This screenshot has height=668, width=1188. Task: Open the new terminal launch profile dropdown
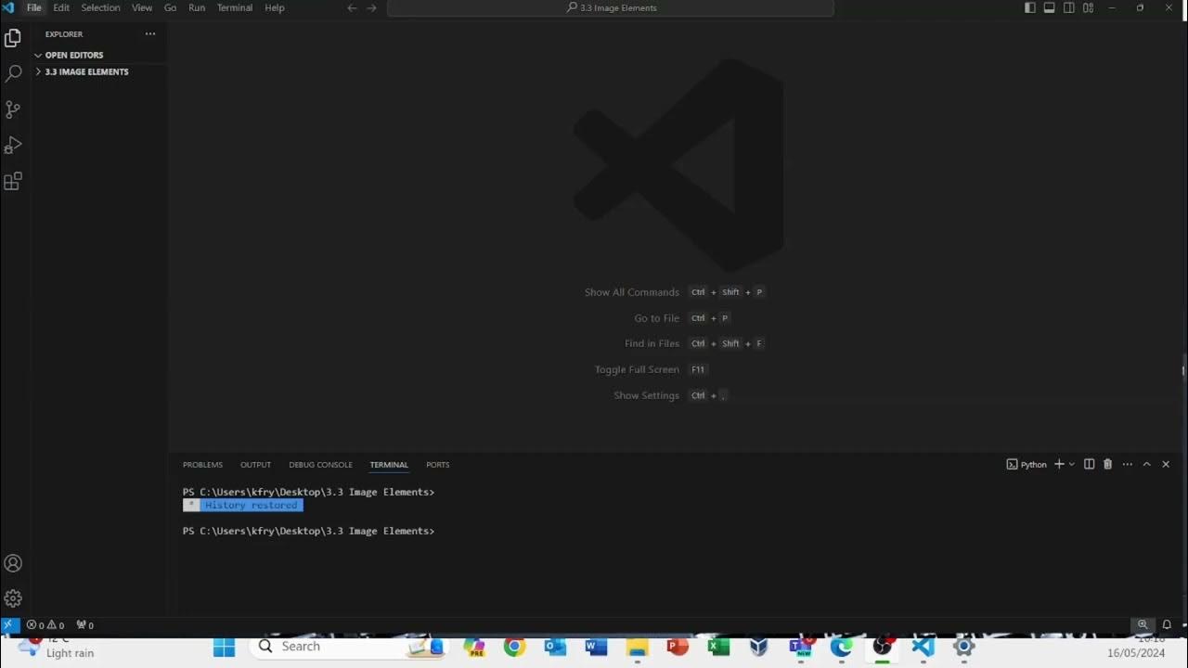1072,464
